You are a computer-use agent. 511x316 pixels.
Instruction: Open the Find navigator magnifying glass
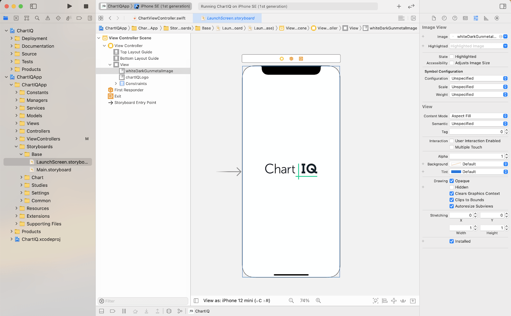click(x=37, y=18)
